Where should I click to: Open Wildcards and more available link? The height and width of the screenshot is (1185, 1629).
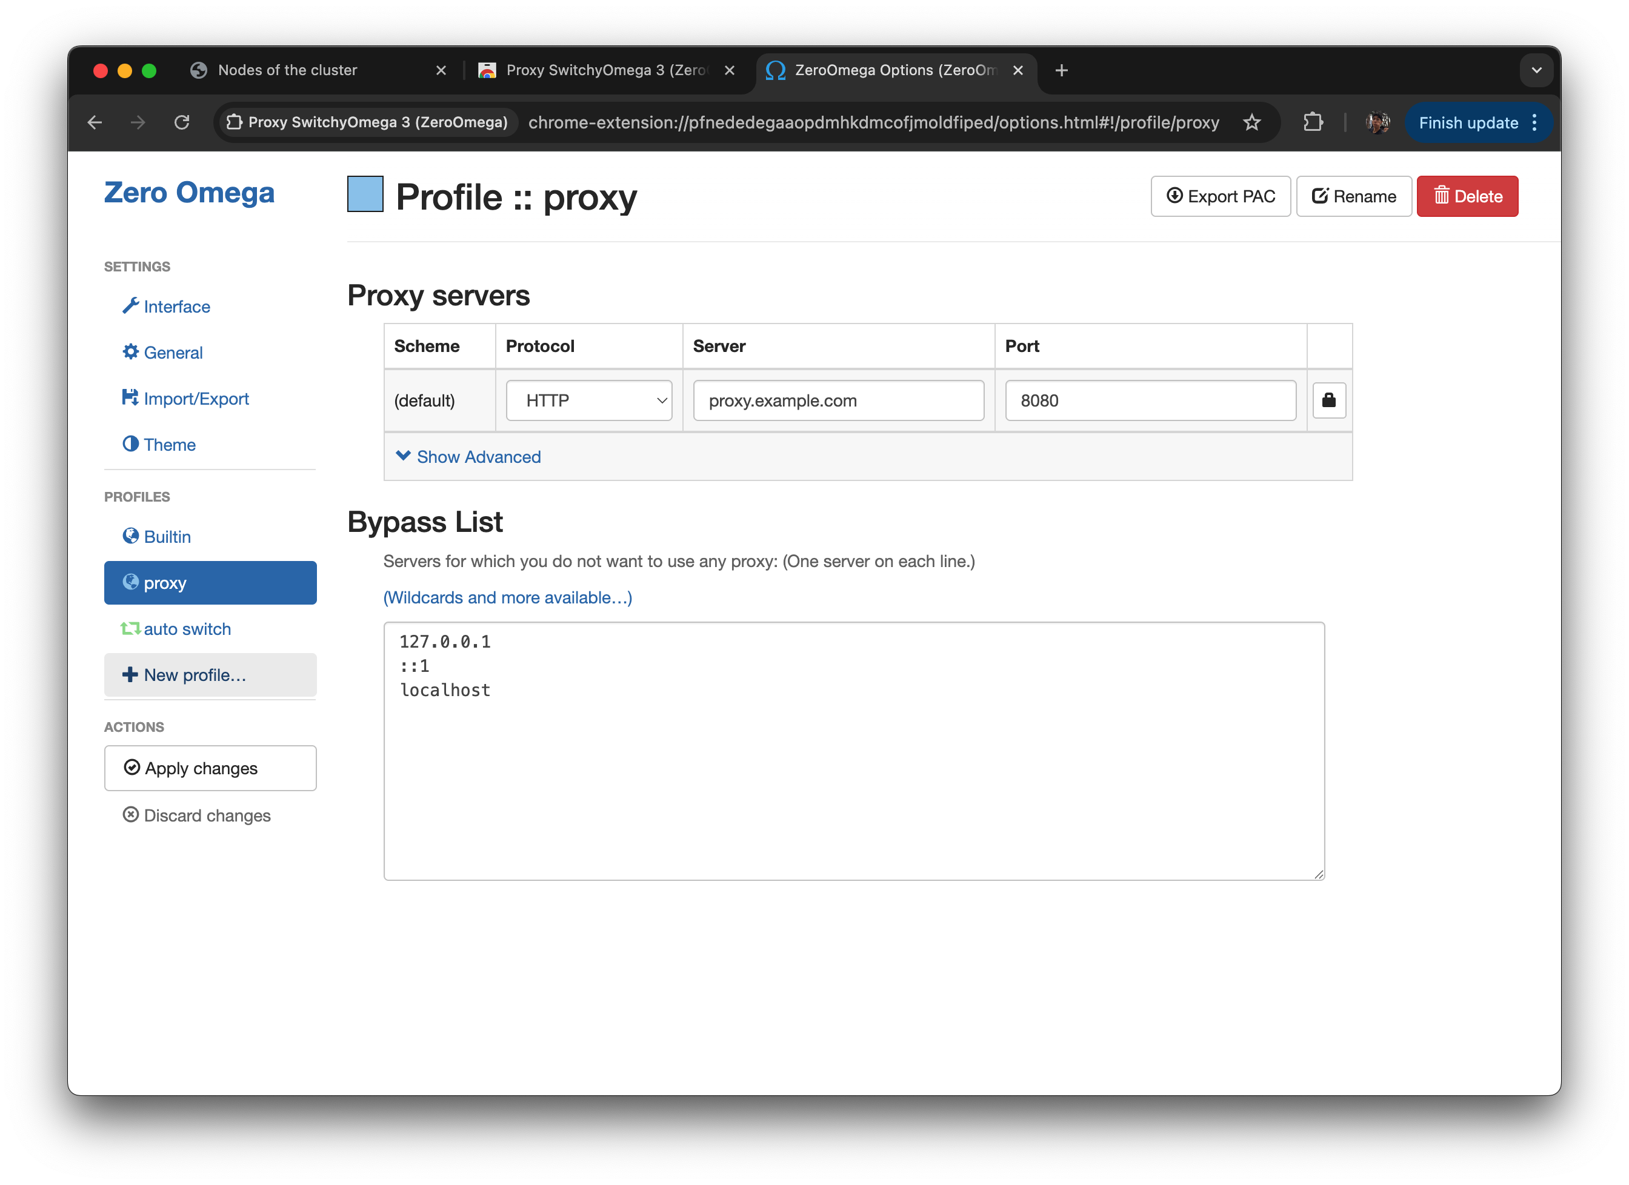coord(507,597)
